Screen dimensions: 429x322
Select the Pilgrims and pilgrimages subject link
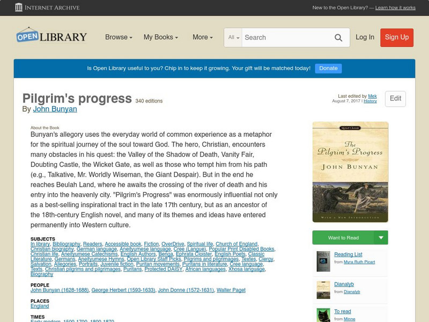coord(211,259)
